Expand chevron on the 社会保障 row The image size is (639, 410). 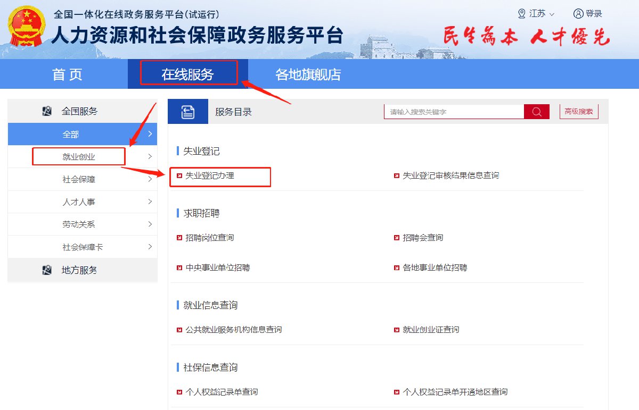[150, 179]
